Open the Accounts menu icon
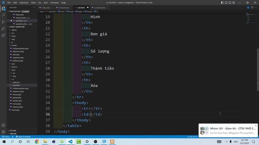Image resolution: width=259 pixels, height=145 pixels. click(3, 125)
